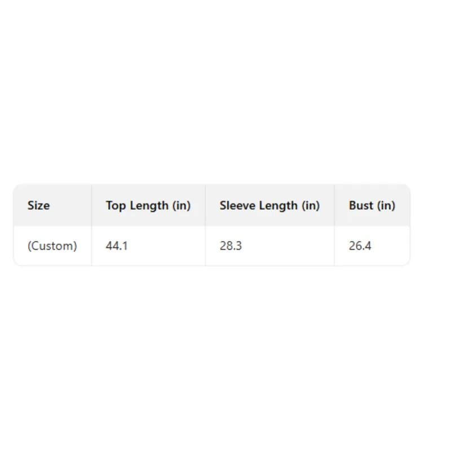Click the (in) unit after Bust
The height and width of the screenshot is (451, 451).
click(386, 206)
